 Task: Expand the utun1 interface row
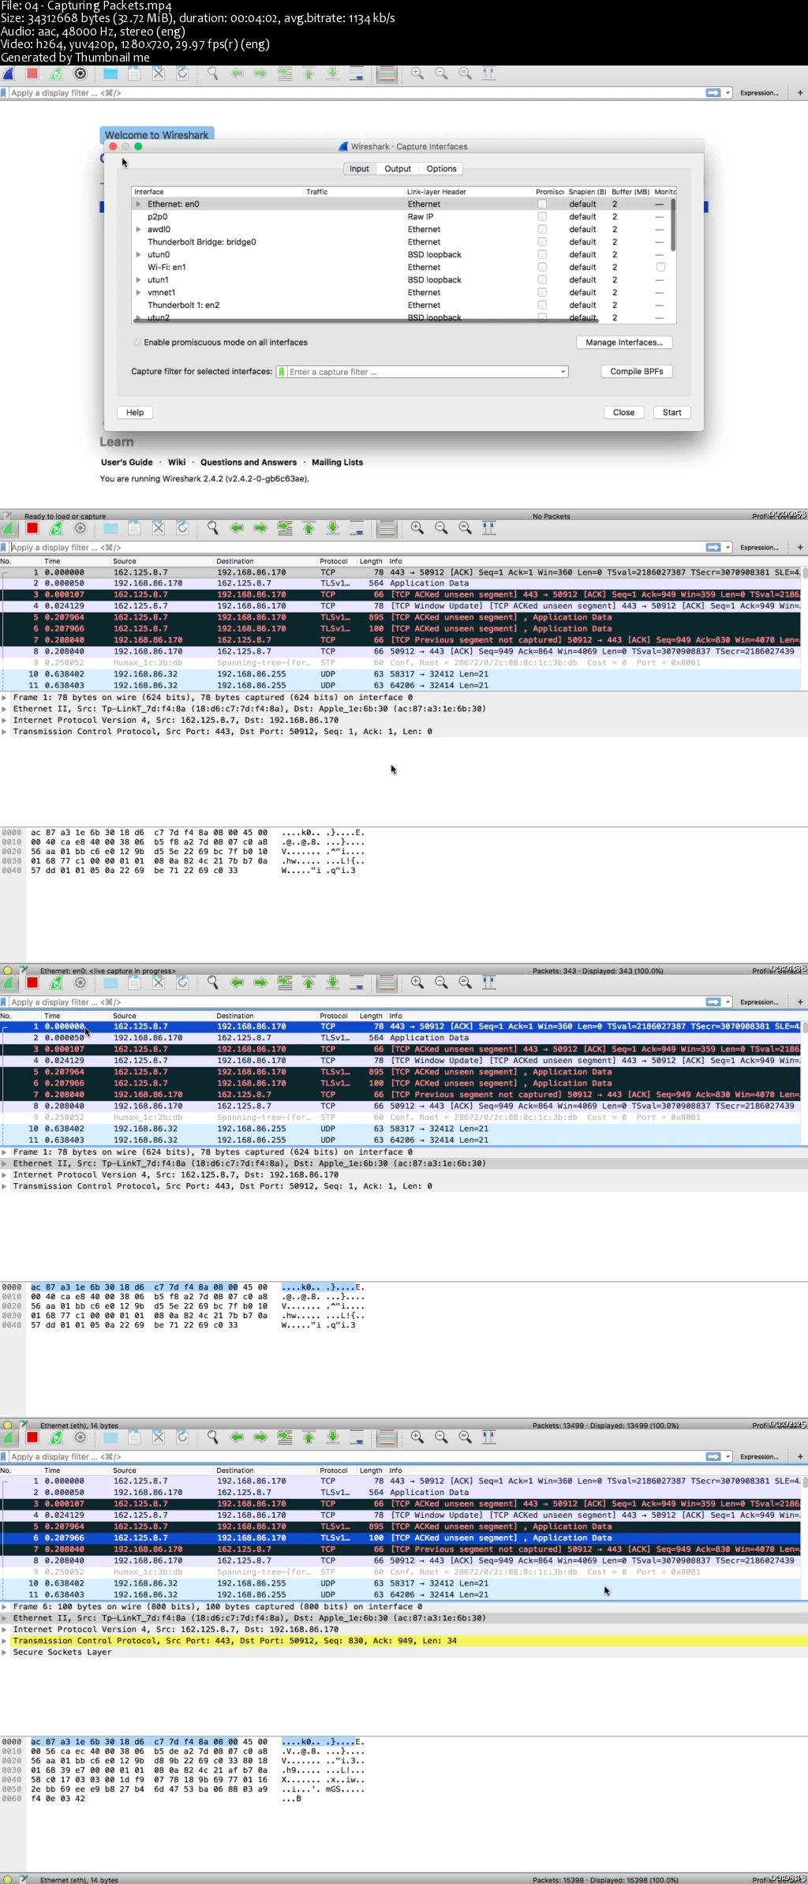point(139,279)
